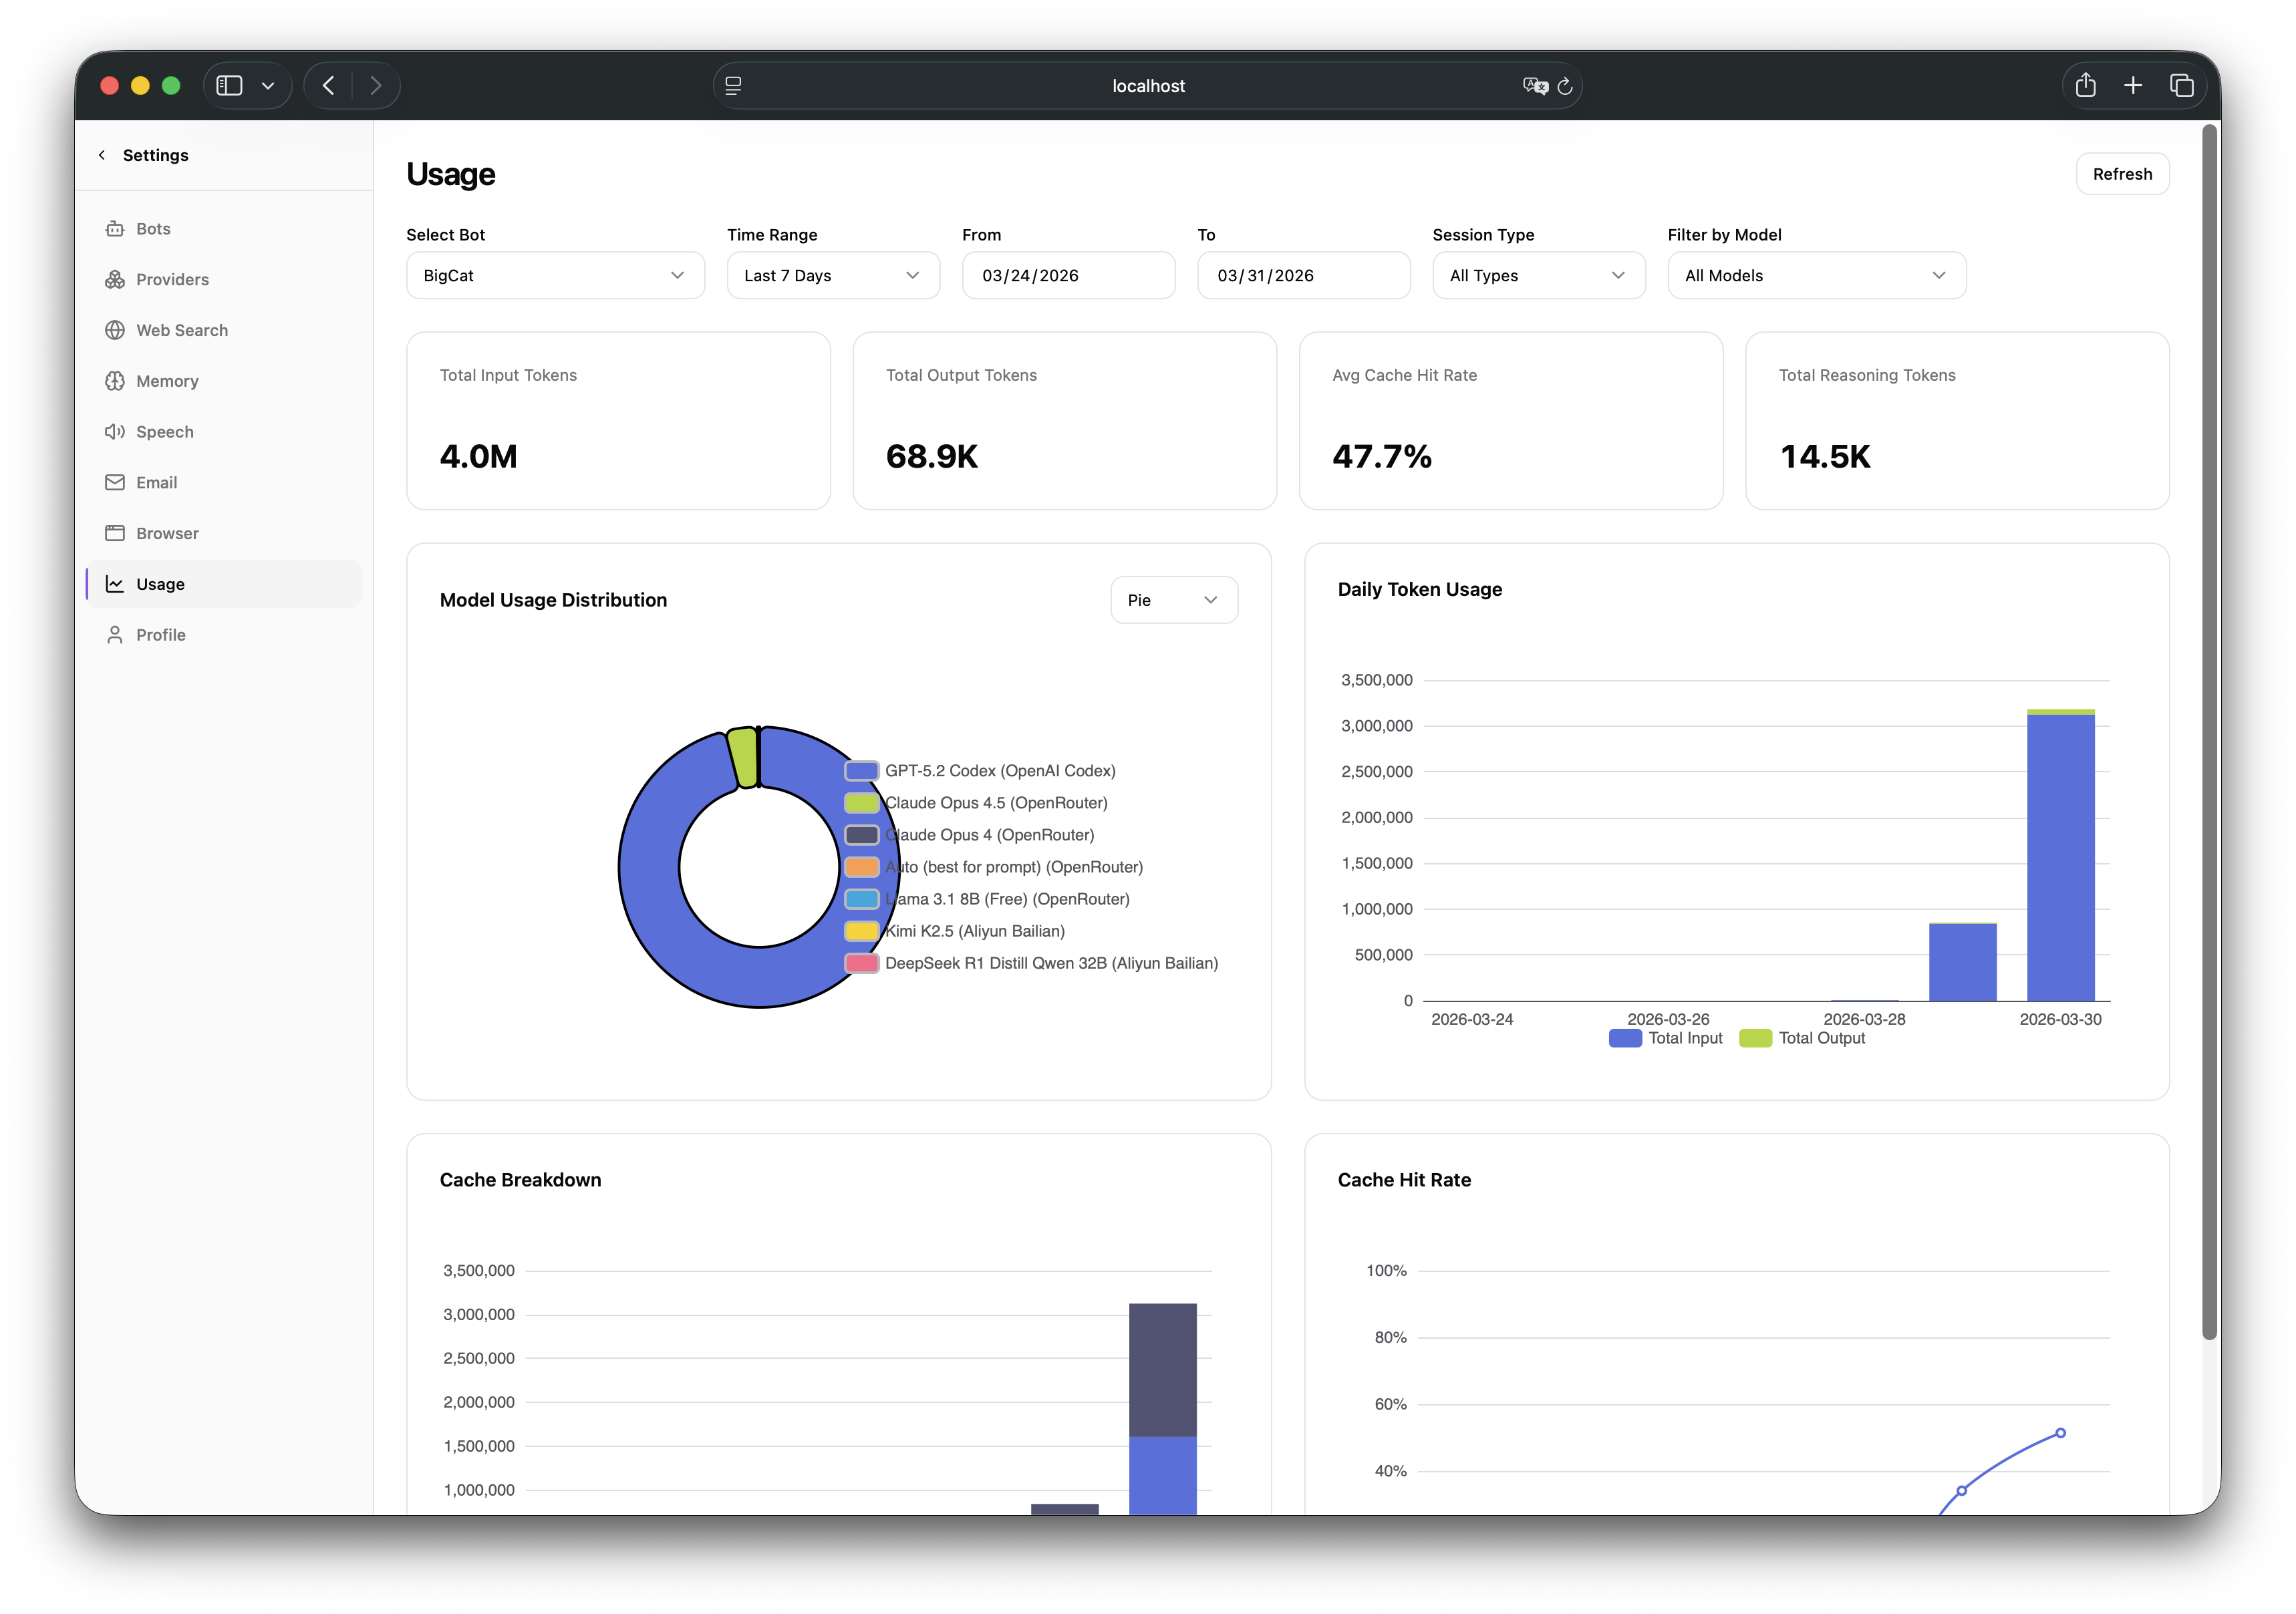Click the Email envelope icon
This screenshot has height=1614, width=2296.
click(x=115, y=483)
